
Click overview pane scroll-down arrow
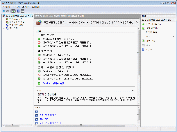pos(138,103)
